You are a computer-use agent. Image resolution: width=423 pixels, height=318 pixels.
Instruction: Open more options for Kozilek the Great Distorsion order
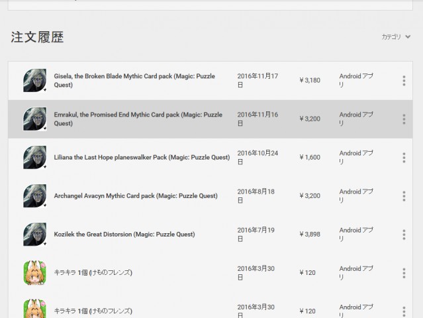click(x=404, y=235)
